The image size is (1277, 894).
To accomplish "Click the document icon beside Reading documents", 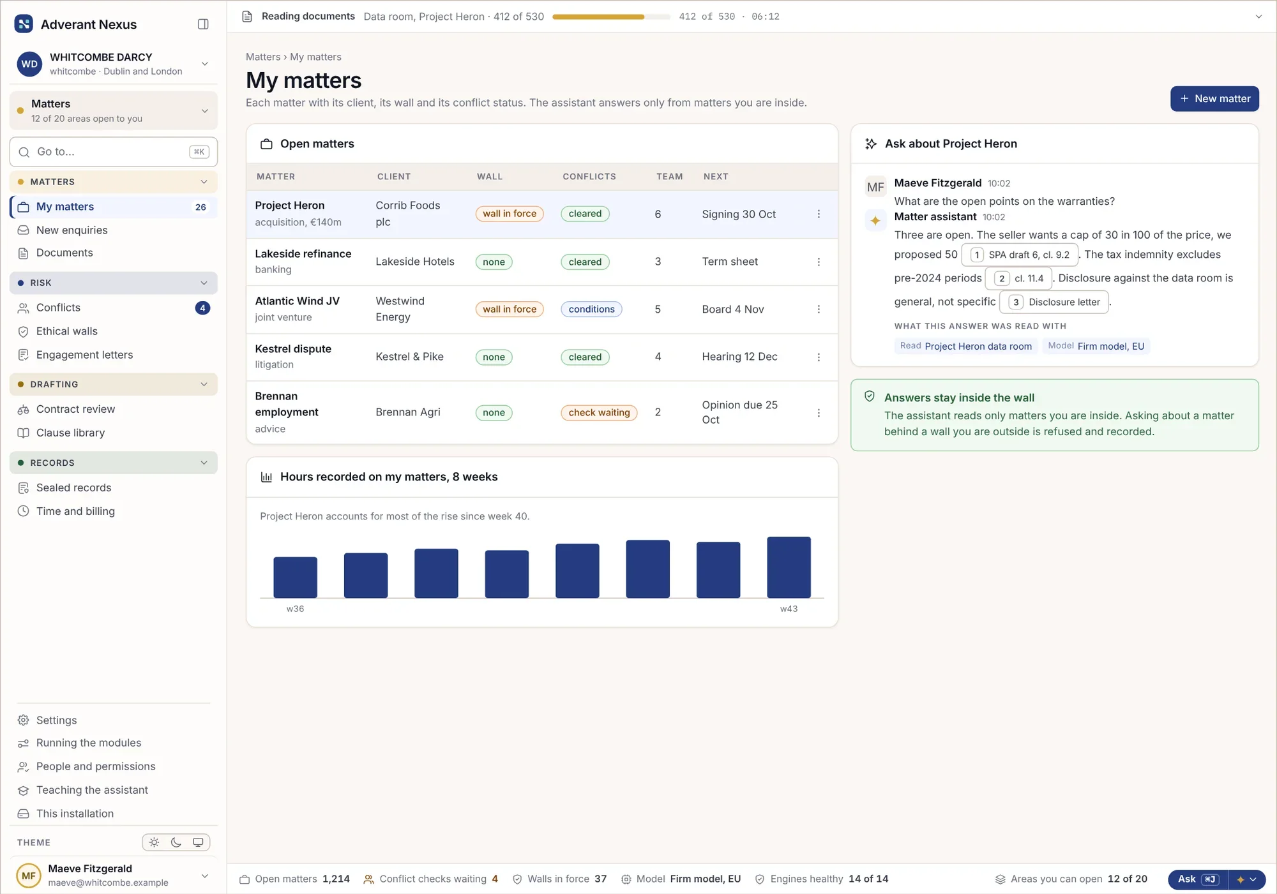I will 247,17.
